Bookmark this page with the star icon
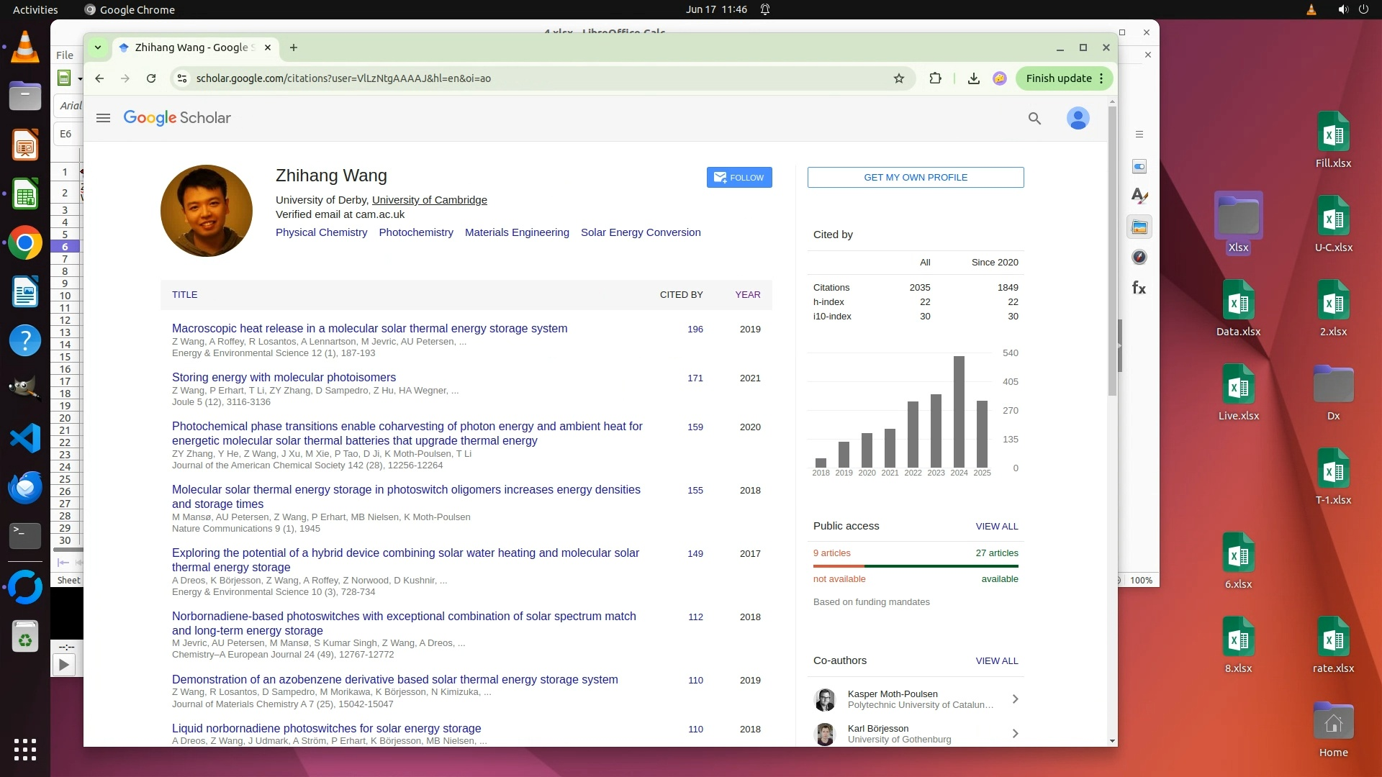Image resolution: width=1382 pixels, height=777 pixels. pyautogui.click(x=899, y=78)
